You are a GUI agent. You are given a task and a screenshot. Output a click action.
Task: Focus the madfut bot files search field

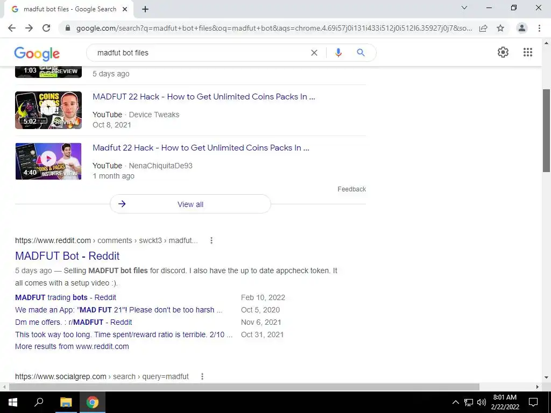(x=200, y=53)
